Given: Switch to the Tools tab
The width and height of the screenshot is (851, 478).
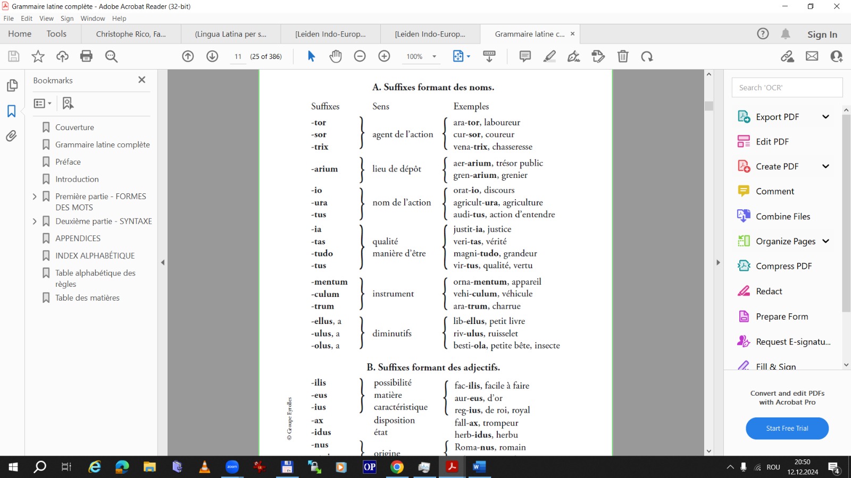Looking at the screenshot, I should tap(56, 34).
